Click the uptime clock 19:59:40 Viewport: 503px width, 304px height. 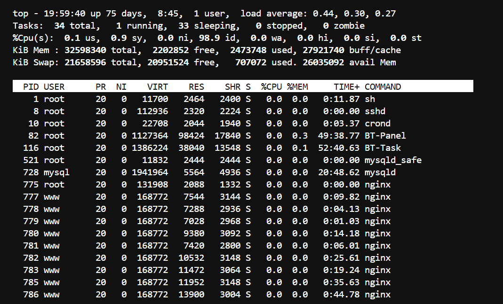64,14
